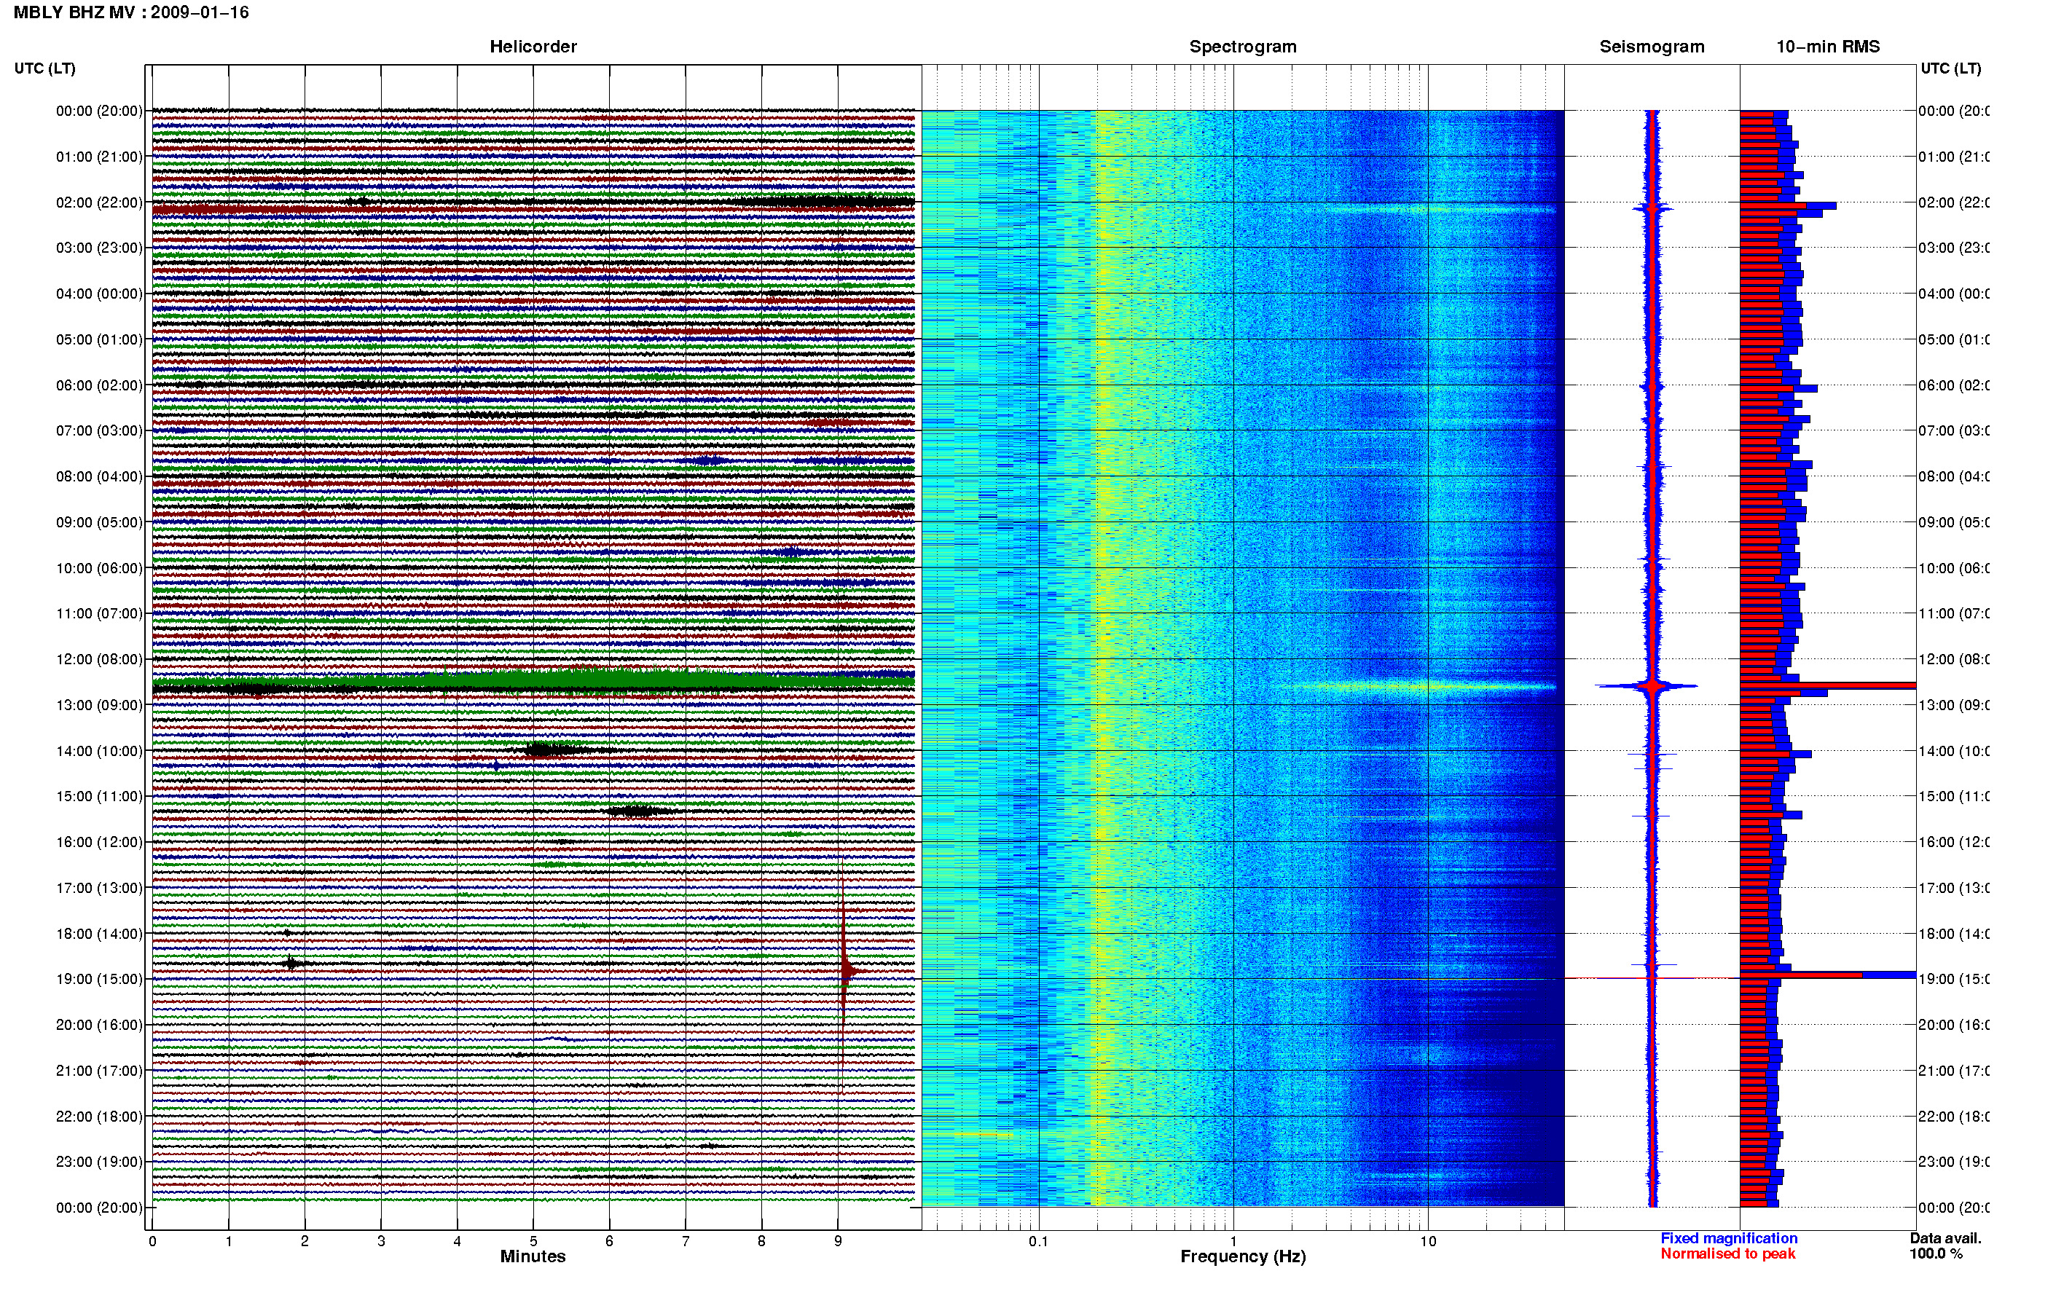
Task: Click the right-side time label '06:00 (02:'
Action: click(1954, 385)
